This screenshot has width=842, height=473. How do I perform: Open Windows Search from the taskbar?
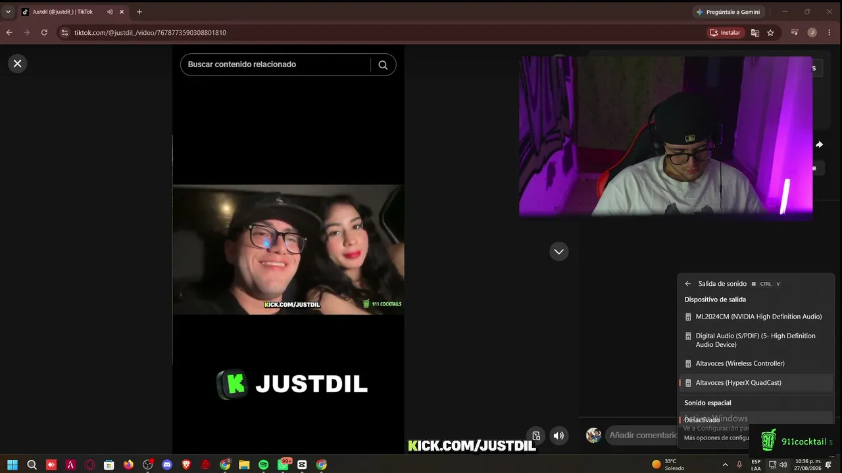coord(32,464)
